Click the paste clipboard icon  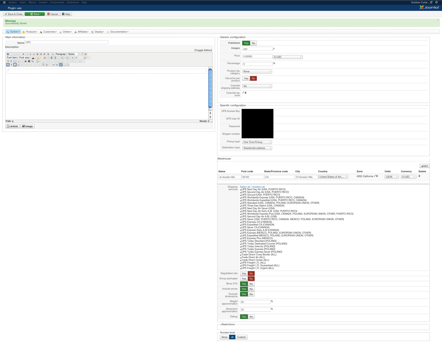pos(52,58)
